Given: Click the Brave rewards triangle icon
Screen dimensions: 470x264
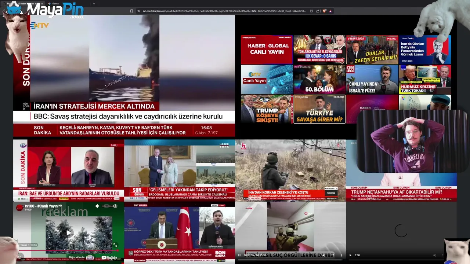Looking at the screenshot, I should pyautogui.click(x=330, y=11).
